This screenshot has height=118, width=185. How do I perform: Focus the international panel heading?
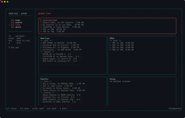tap(50, 20)
